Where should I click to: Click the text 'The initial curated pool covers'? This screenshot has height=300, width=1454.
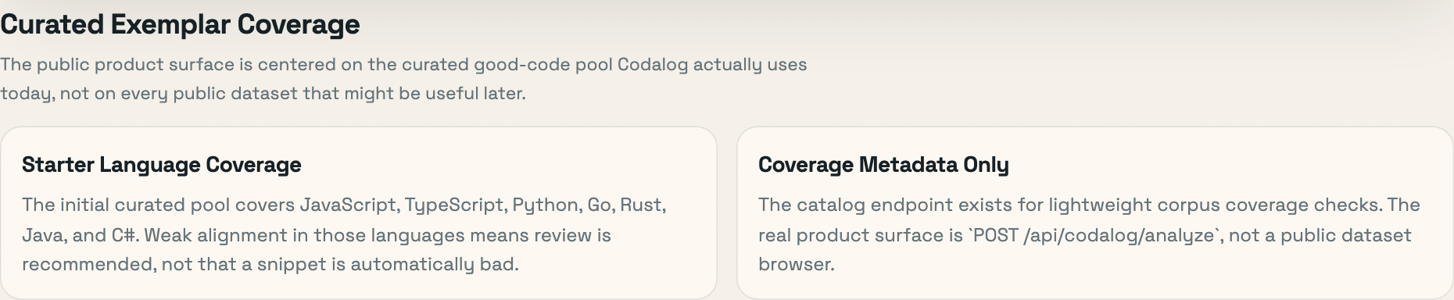158,205
